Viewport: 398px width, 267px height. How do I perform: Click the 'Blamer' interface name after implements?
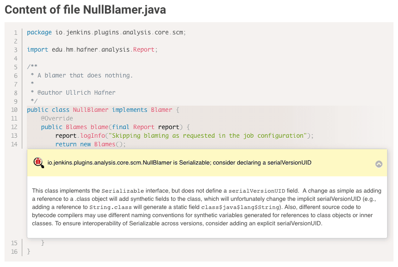[161, 110]
